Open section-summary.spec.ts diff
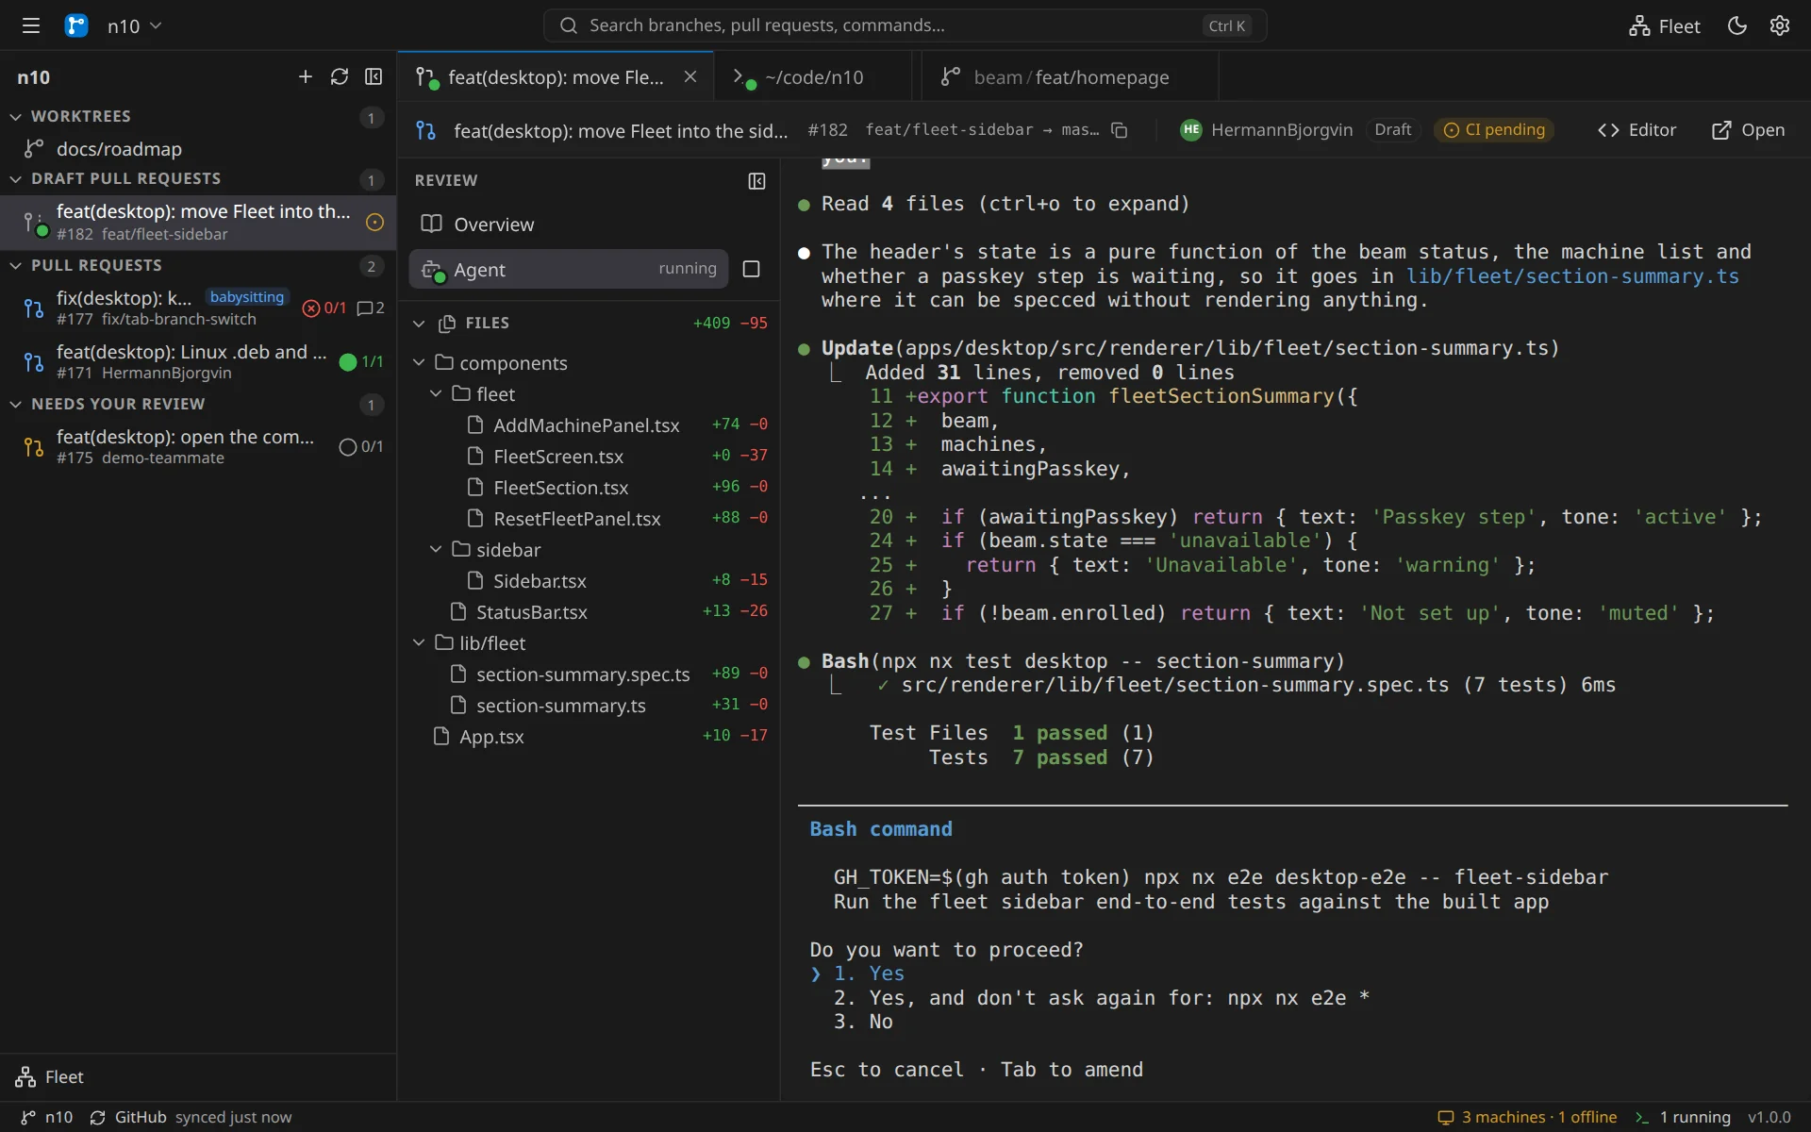1811x1132 pixels. (590, 674)
